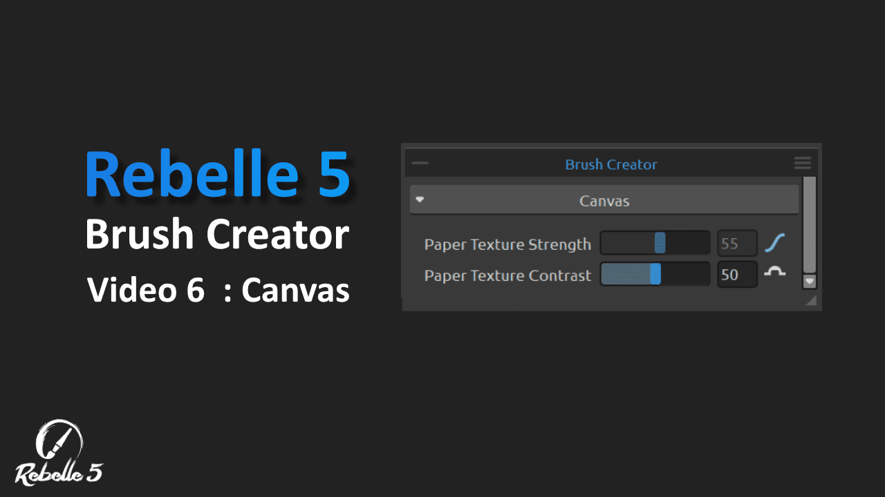
Task: Click the Canvas section header bar
Action: 604,202
